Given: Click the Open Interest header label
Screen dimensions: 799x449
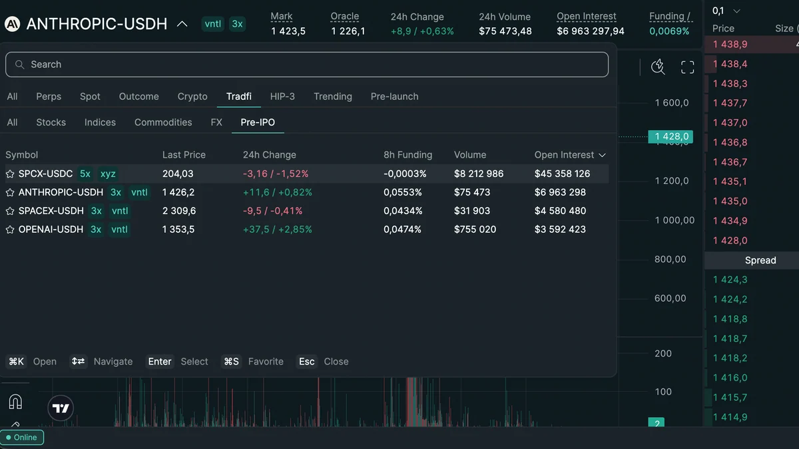Looking at the screenshot, I should pos(587,16).
